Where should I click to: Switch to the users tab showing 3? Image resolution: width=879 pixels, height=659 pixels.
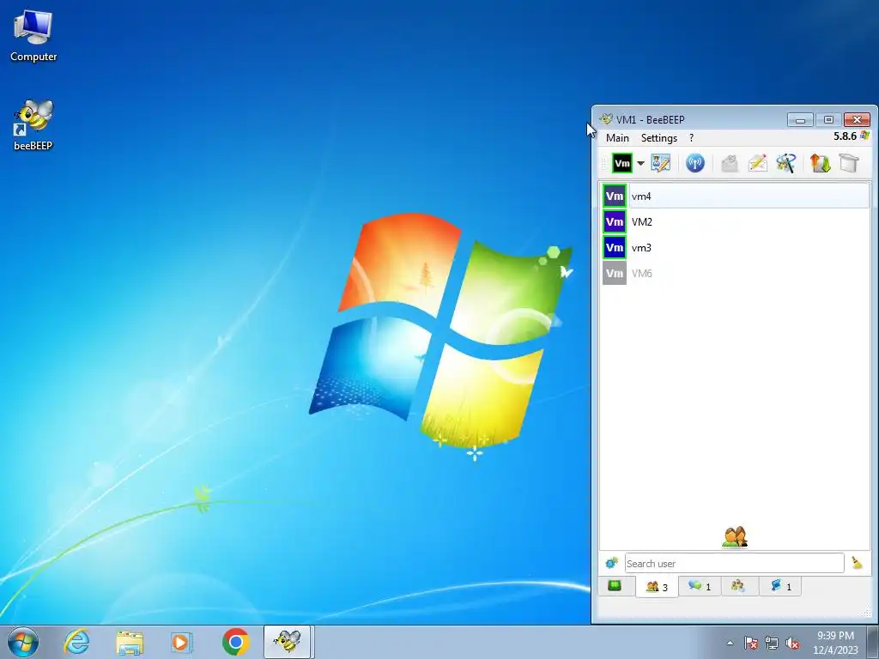(657, 587)
